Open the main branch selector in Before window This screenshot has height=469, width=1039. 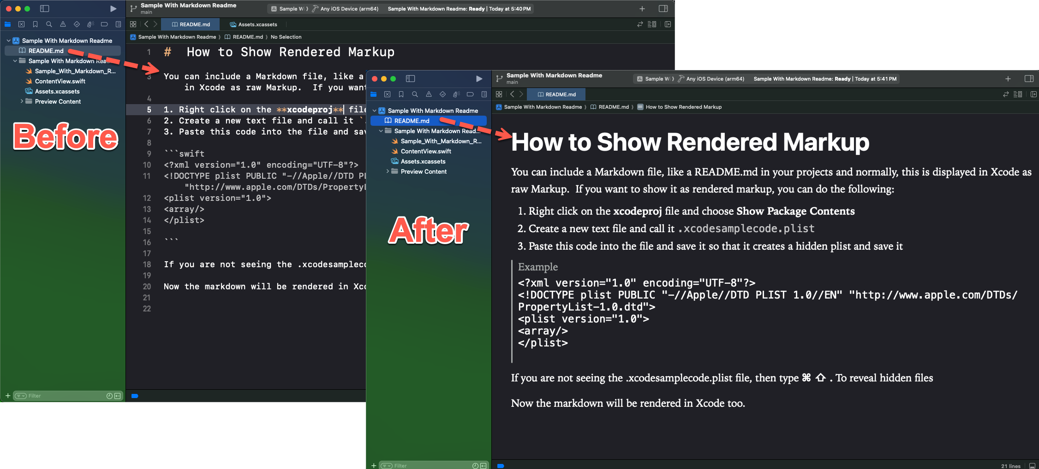[146, 12]
